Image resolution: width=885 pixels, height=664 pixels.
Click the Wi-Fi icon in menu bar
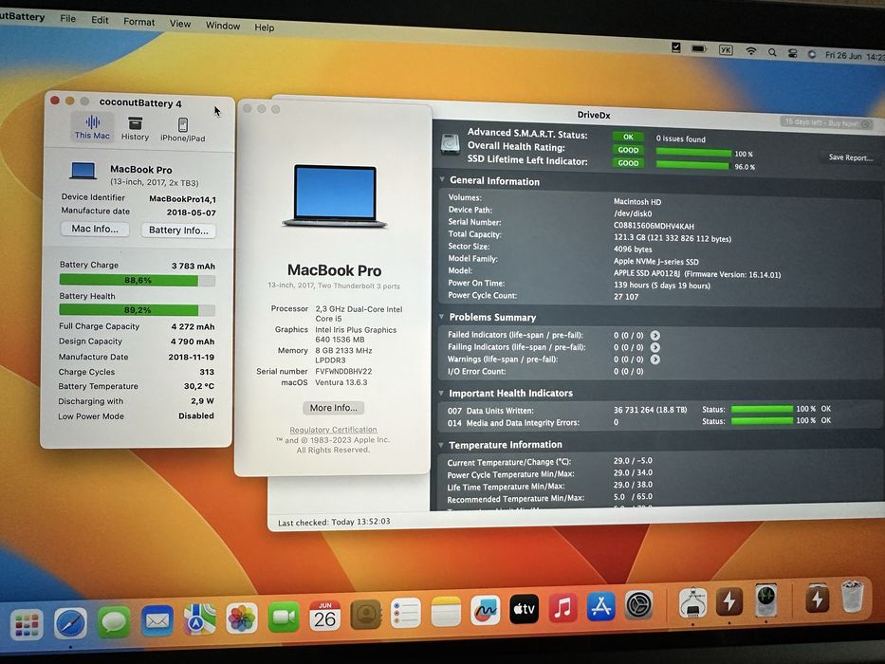pyautogui.click(x=750, y=51)
